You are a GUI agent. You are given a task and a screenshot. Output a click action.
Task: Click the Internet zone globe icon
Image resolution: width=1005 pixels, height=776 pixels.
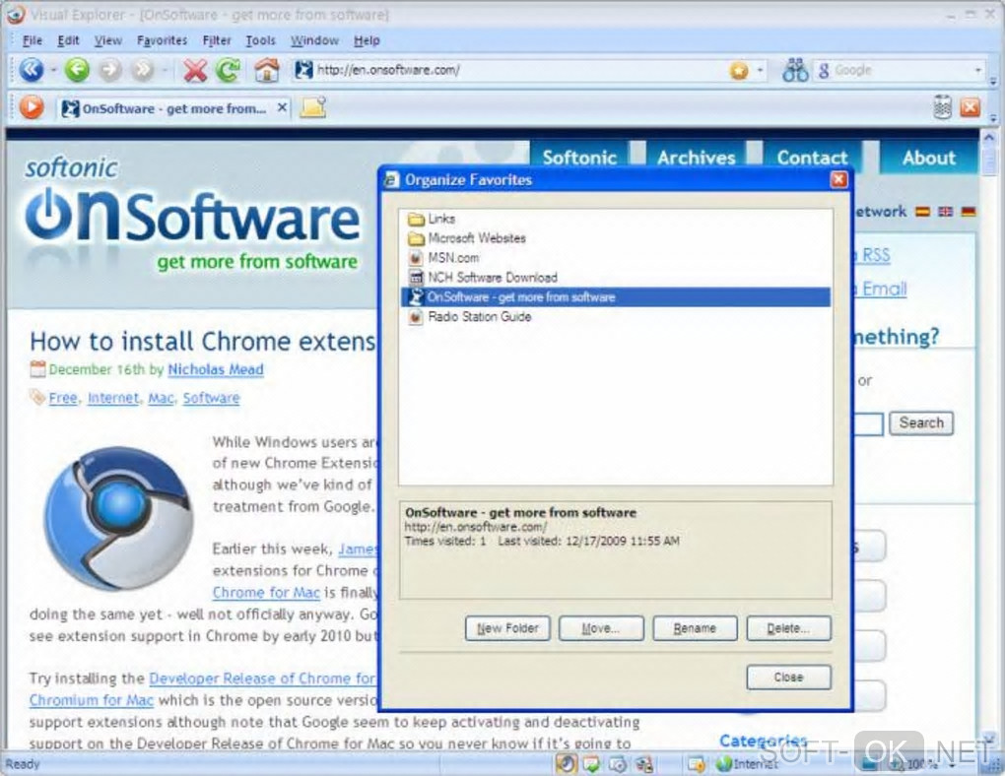click(x=724, y=764)
